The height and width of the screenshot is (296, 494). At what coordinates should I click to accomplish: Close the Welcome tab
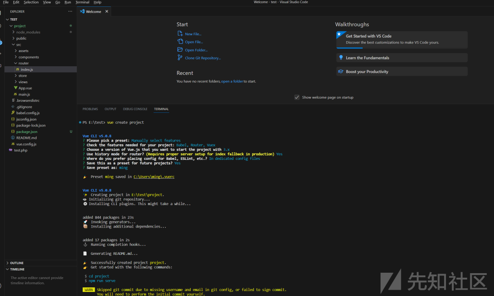(107, 11)
